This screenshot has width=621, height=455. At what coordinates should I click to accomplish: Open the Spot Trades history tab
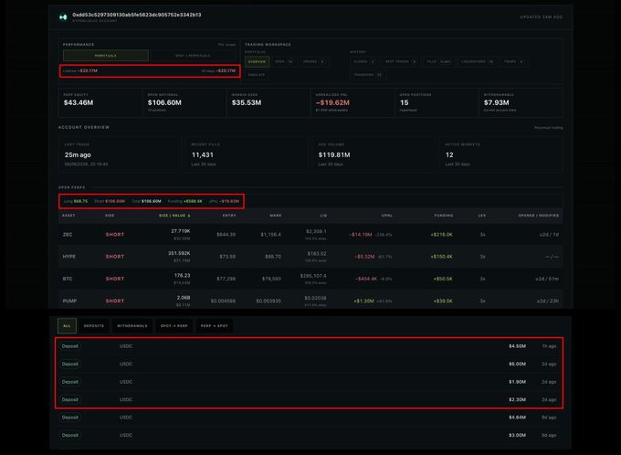click(x=401, y=62)
